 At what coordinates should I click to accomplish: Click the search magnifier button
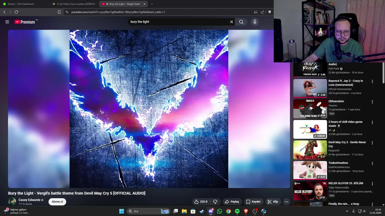click(x=241, y=22)
